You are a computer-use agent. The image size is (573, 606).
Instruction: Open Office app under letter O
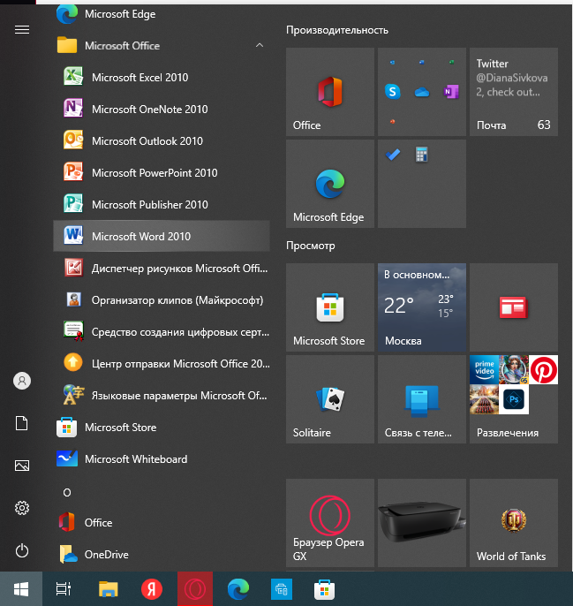tap(162, 522)
